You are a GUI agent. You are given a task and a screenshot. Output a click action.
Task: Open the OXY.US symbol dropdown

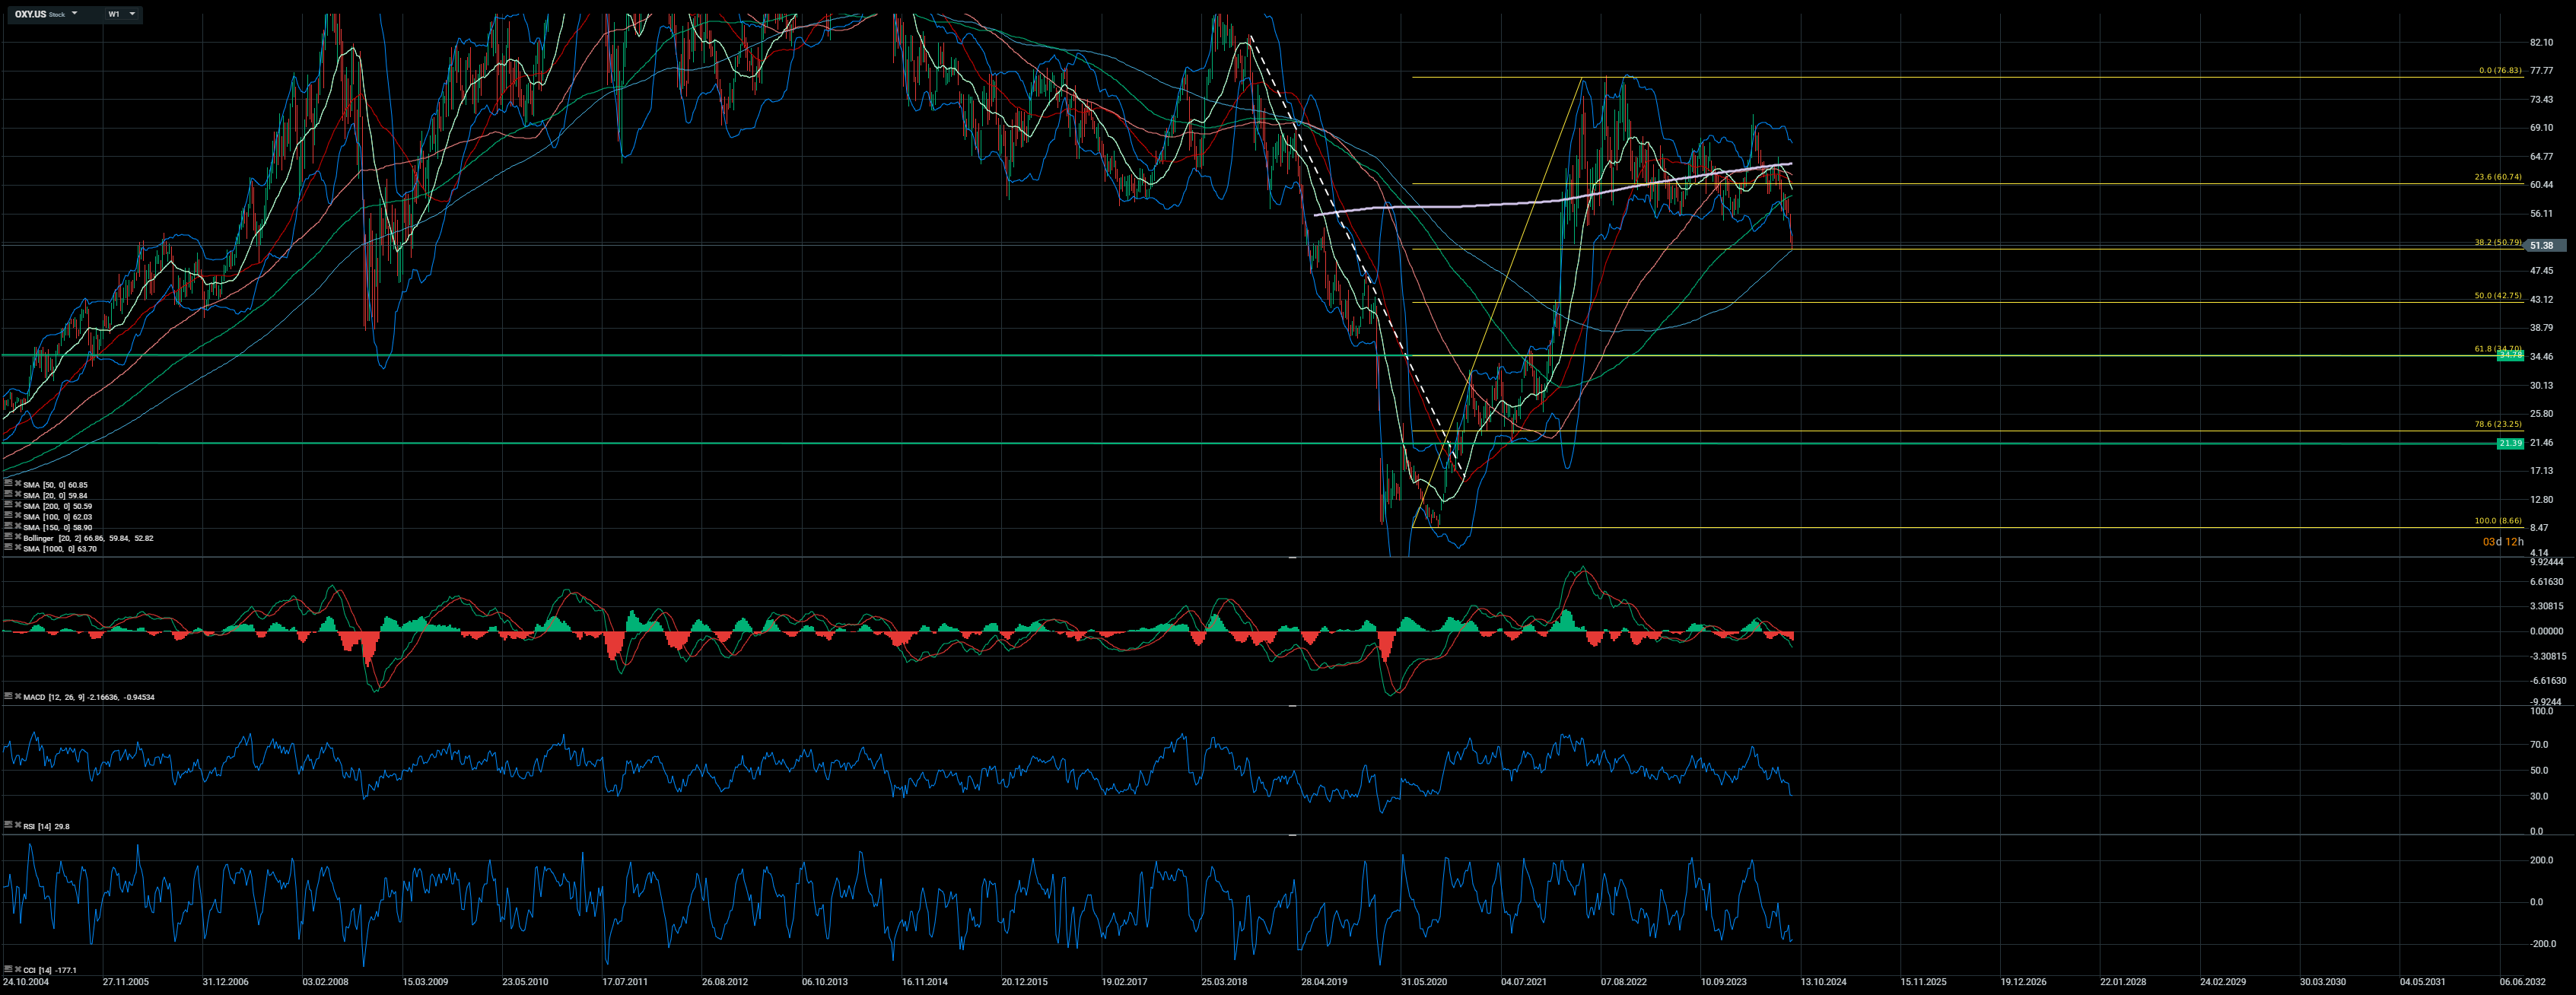74,14
